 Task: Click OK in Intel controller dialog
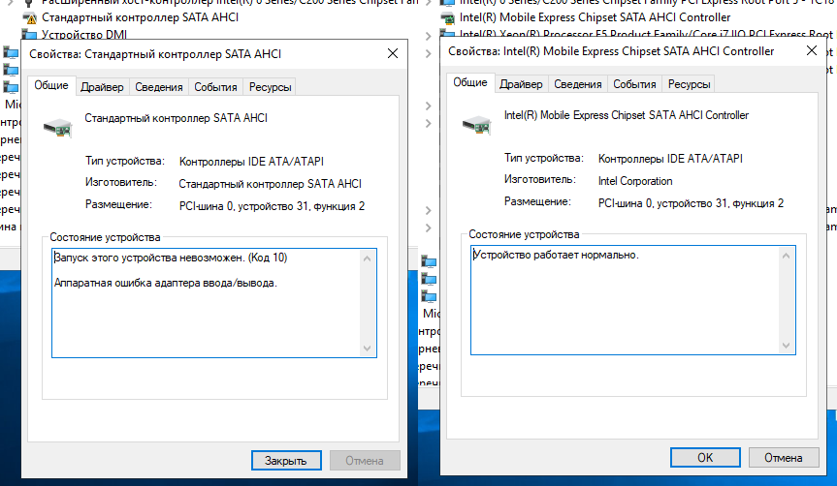(705, 458)
